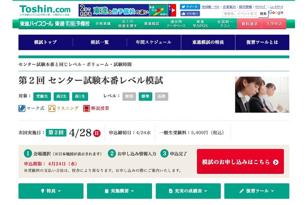This screenshot has height=205, width=308.
Task: Click the 検索 search button
Action: coord(263,14)
